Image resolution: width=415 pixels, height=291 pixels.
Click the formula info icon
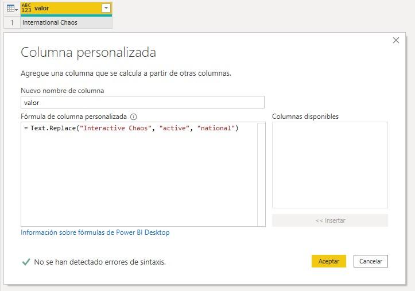(134, 117)
